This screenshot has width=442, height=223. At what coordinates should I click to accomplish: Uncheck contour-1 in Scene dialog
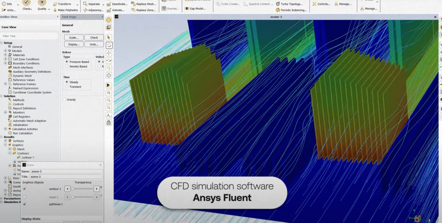[25, 189]
